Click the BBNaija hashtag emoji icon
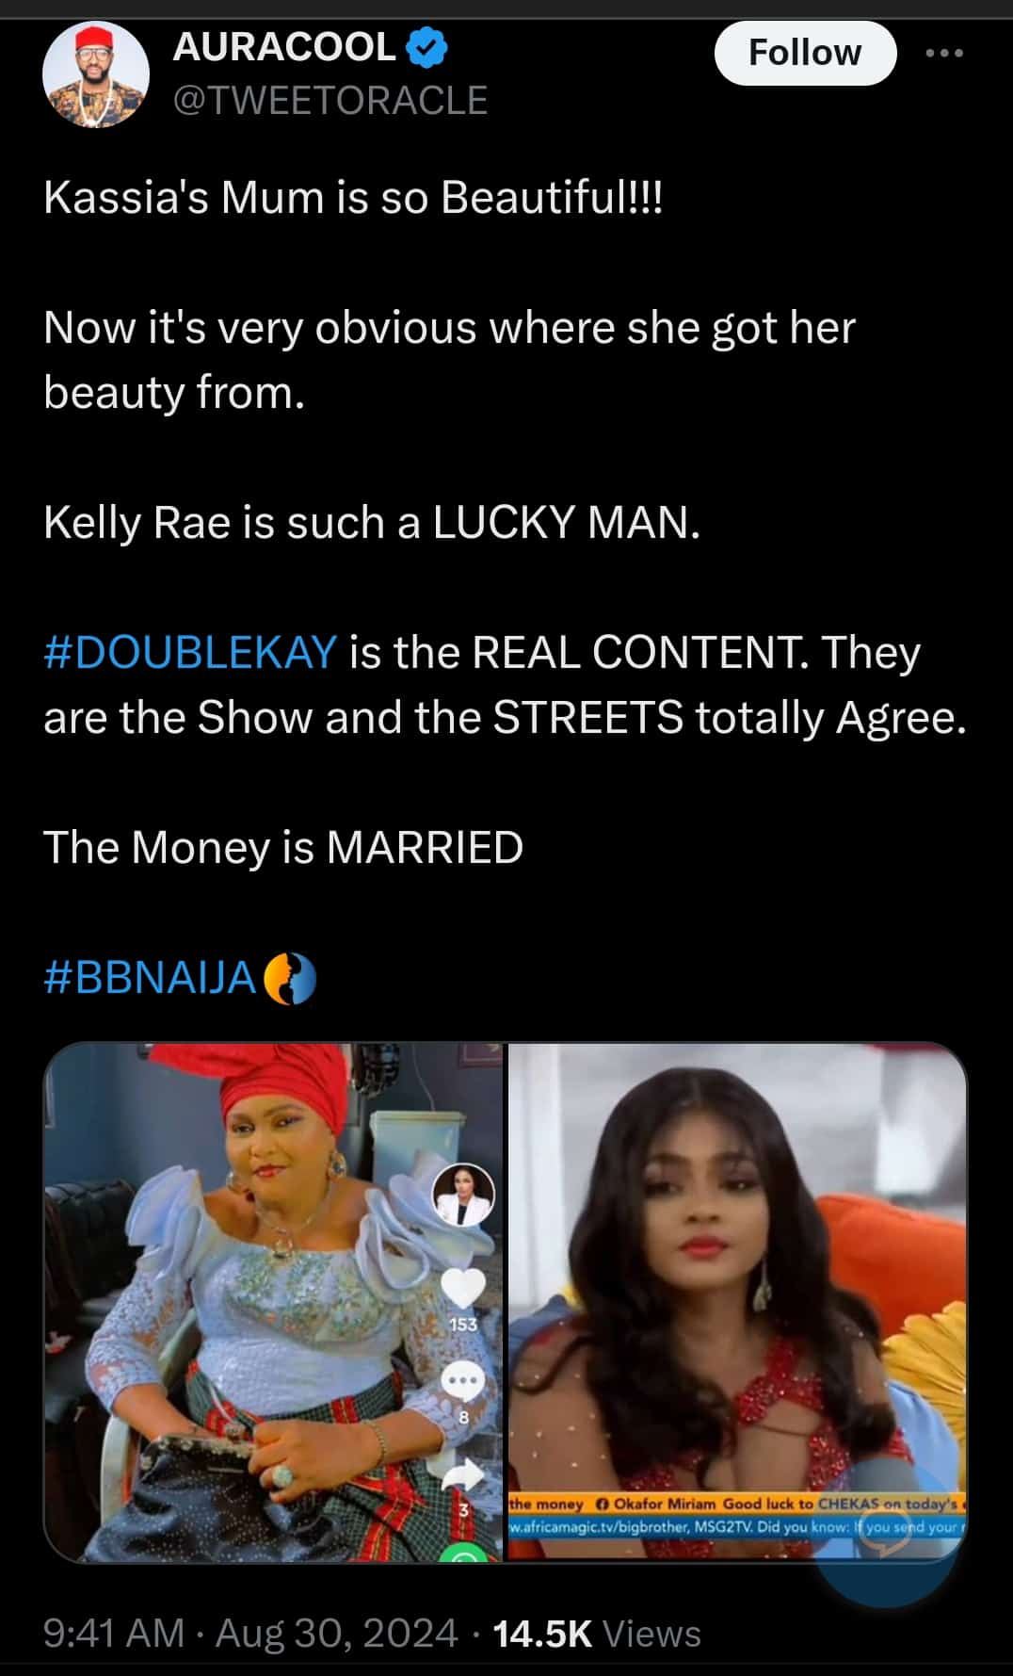The height and width of the screenshot is (1676, 1013). pos(289,978)
